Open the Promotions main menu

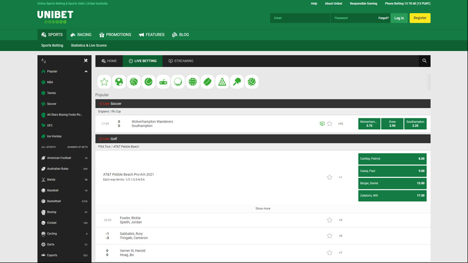[115, 35]
